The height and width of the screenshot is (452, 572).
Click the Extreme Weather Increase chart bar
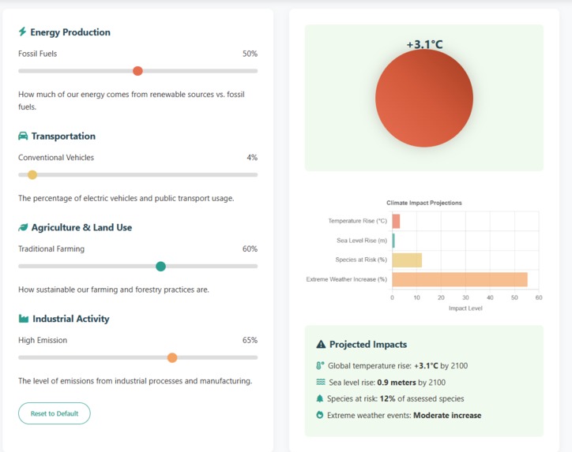pyautogui.click(x=460, y=279)
